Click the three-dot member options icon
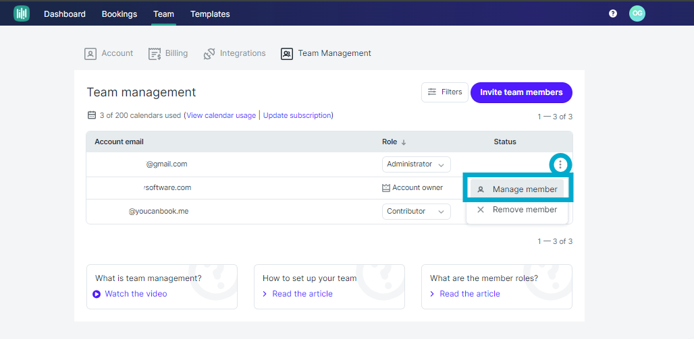 pos(560,164)
